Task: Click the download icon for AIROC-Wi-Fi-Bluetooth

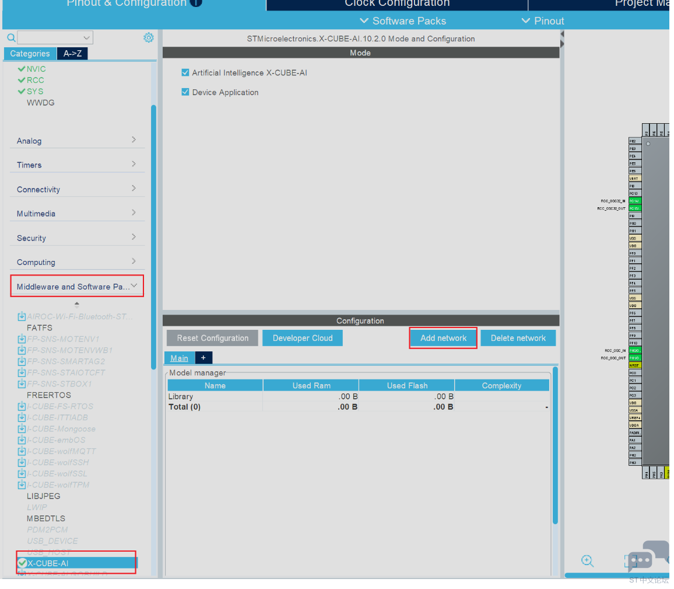Action: pos(22,316)
